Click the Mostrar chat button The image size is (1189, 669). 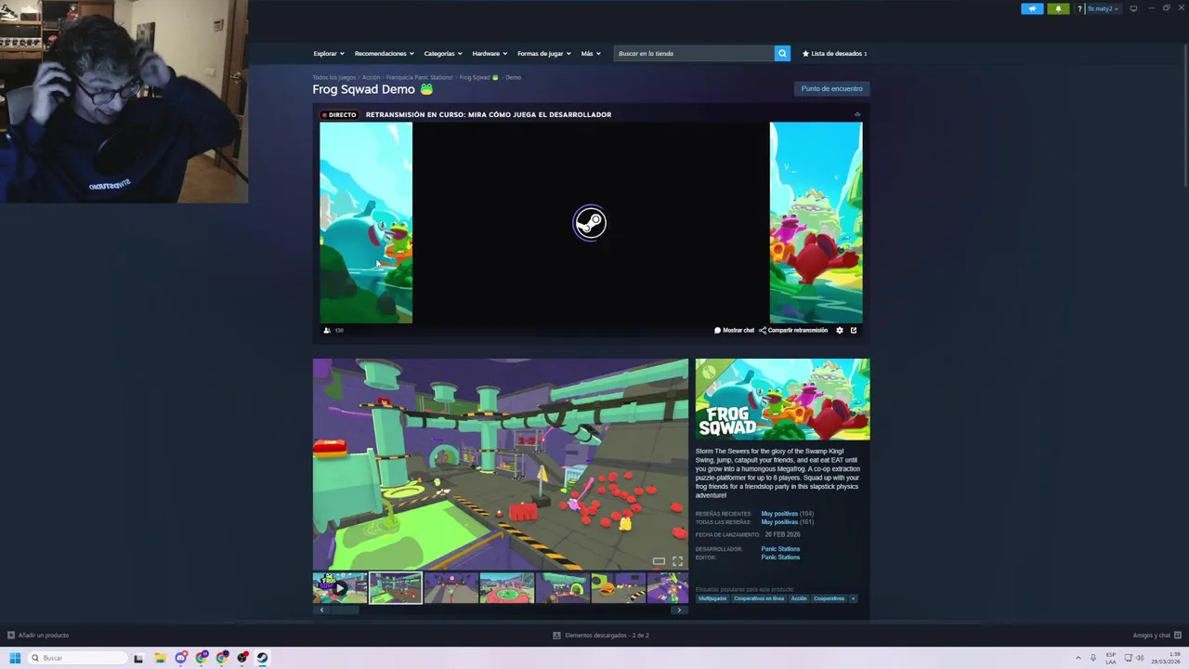pos(734,330)
